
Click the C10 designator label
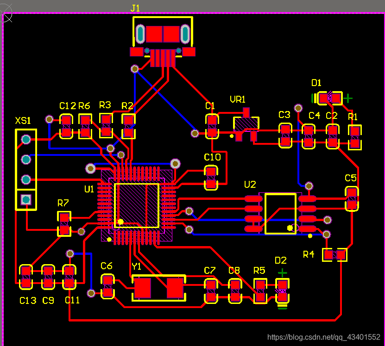pos(212,157)
